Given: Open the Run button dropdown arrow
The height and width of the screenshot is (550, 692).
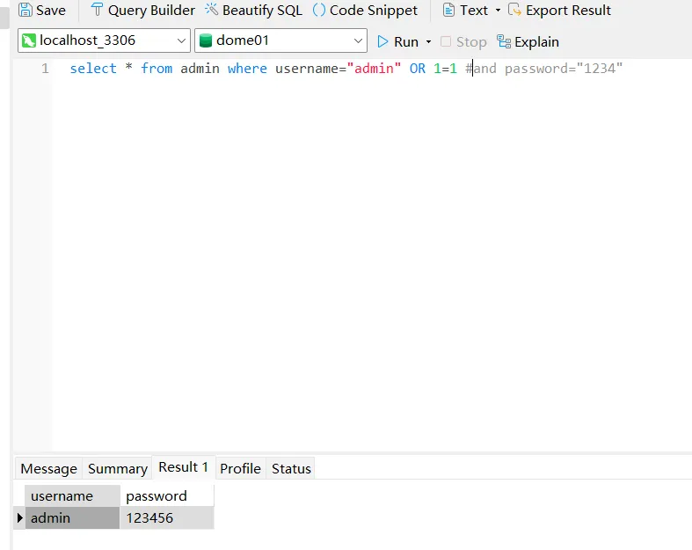Looking at the screenshot, I should (428, 42).
